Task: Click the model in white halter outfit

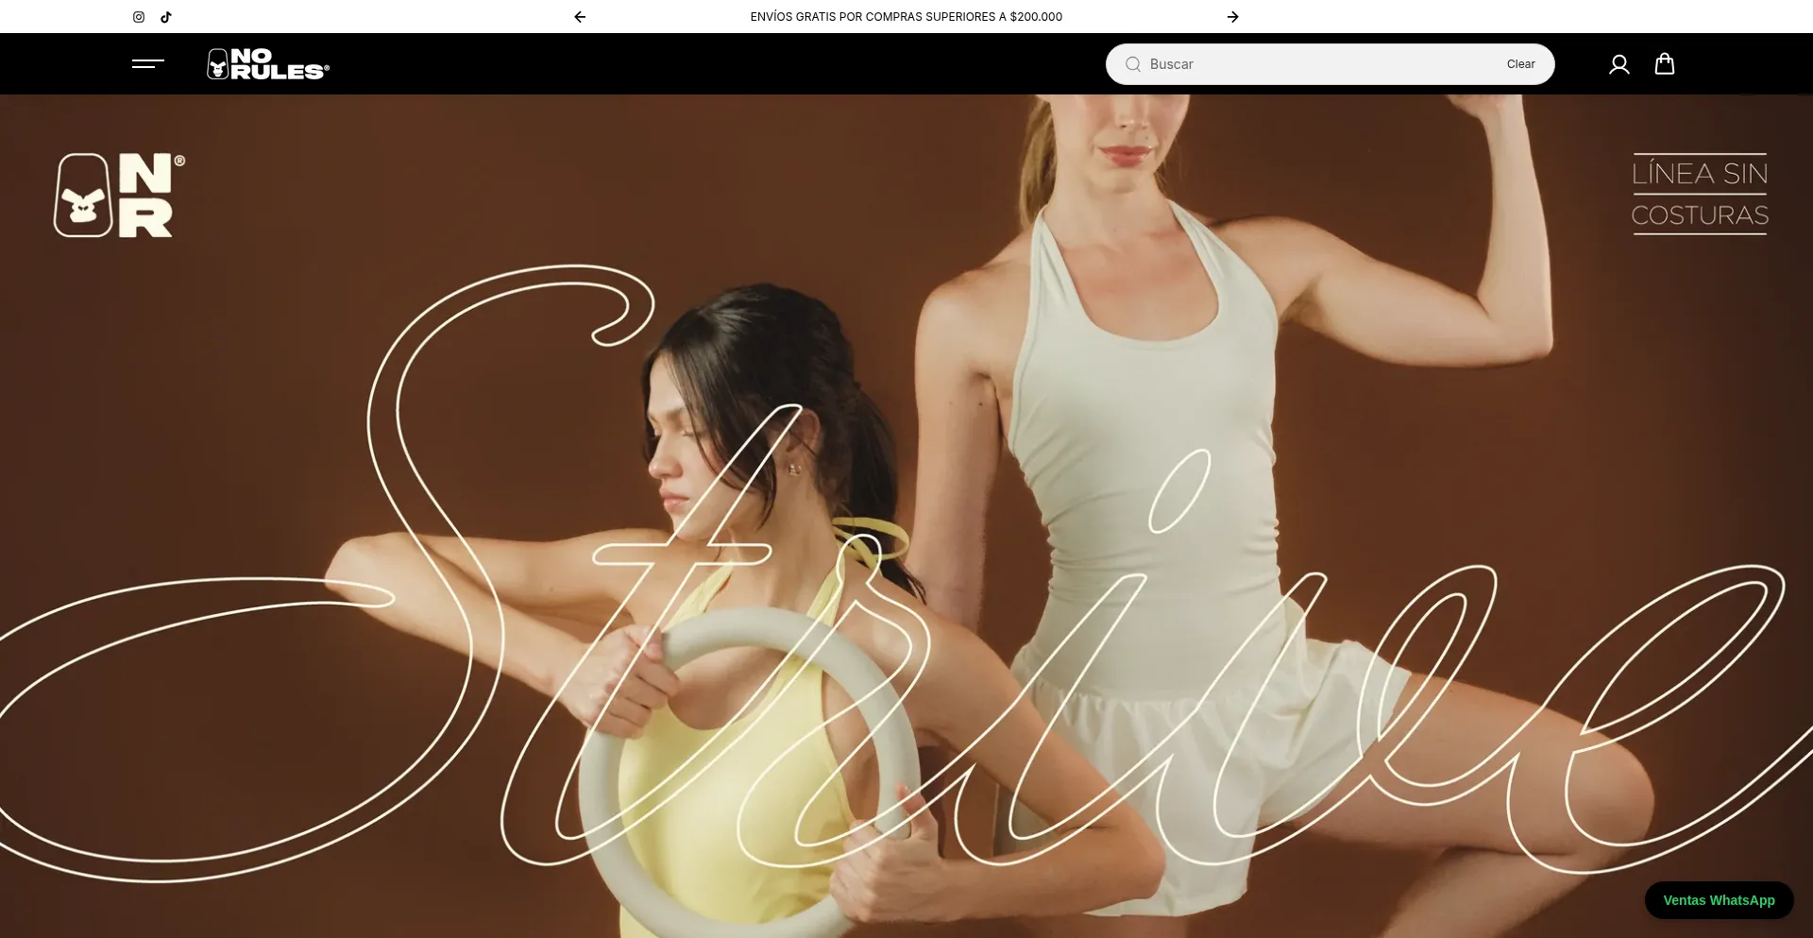Action: click(x=1152, y=378)
